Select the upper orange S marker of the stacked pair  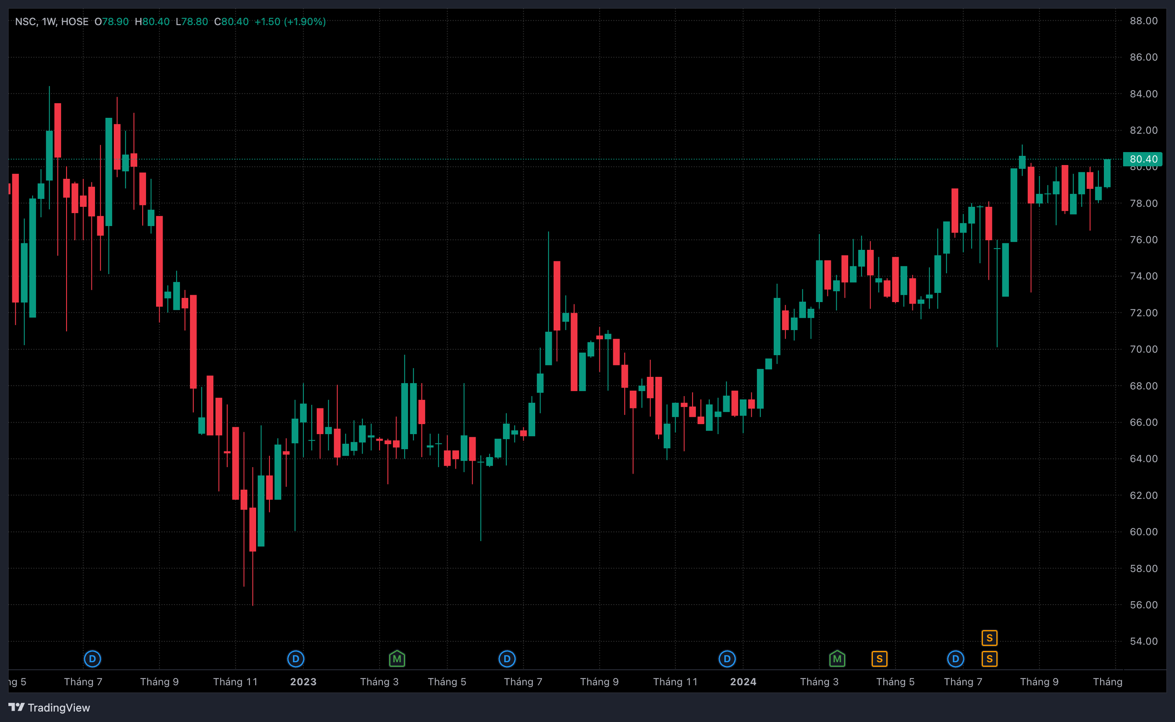pyautogui.click(x=989, y=638)
